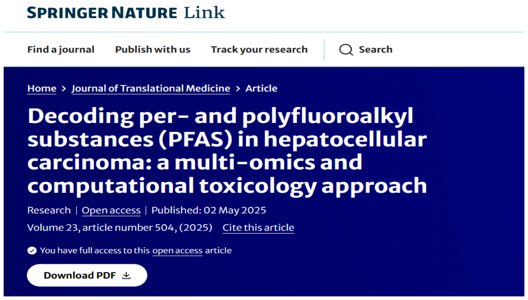Click the Open access link
Screen dimensions: 528x300
(x=111, y=211)
